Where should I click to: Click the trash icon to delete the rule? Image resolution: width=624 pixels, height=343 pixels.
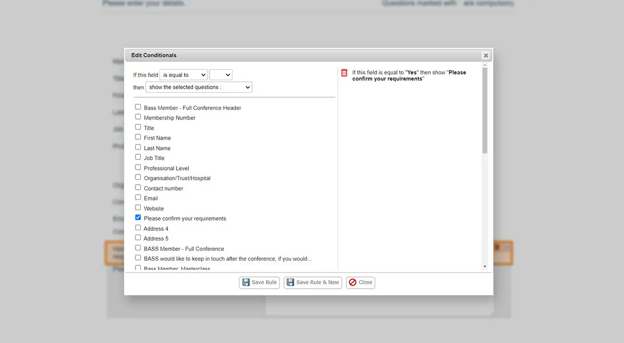coord(344,73)
